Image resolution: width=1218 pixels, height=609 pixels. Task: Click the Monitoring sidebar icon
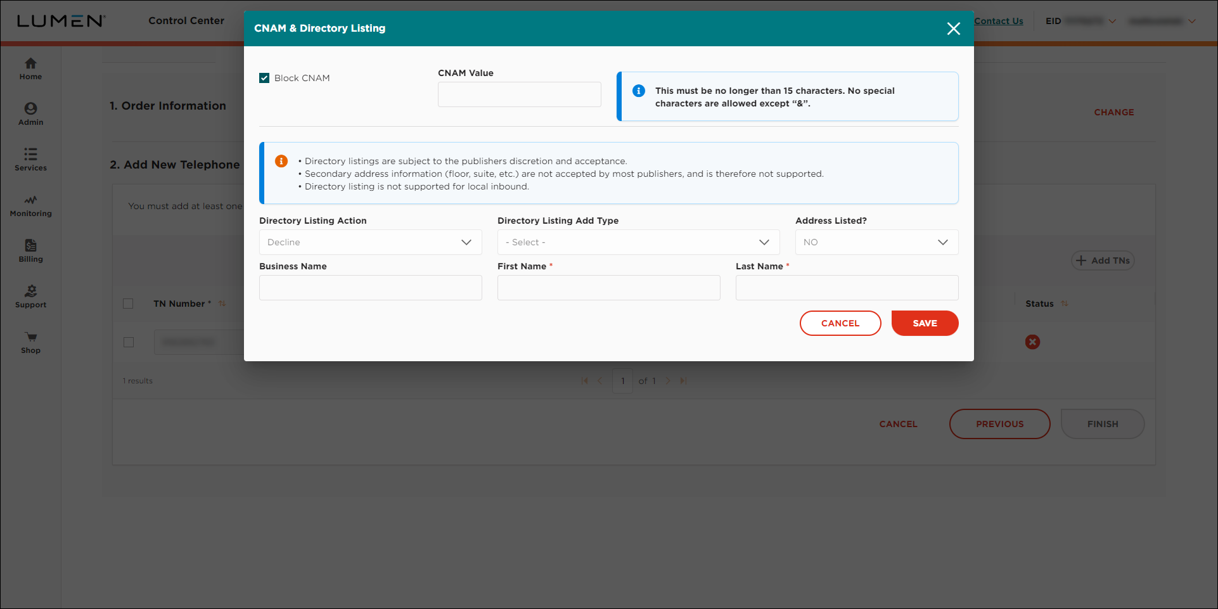(x=30, y=200)
